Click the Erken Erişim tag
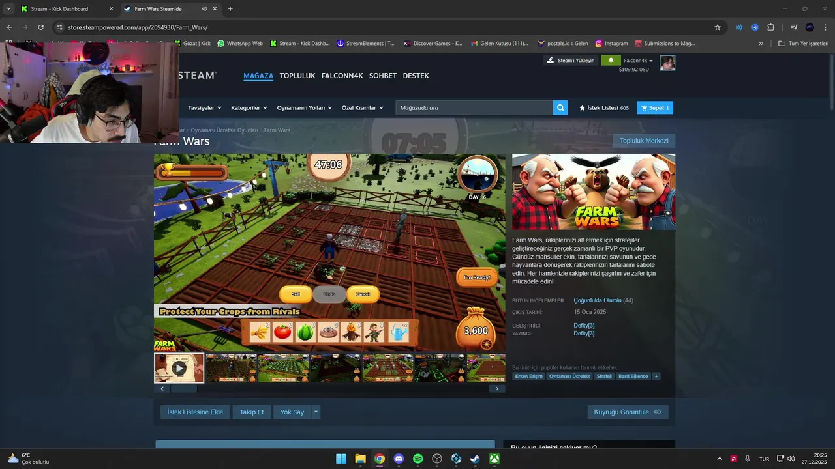 [529, 376]
